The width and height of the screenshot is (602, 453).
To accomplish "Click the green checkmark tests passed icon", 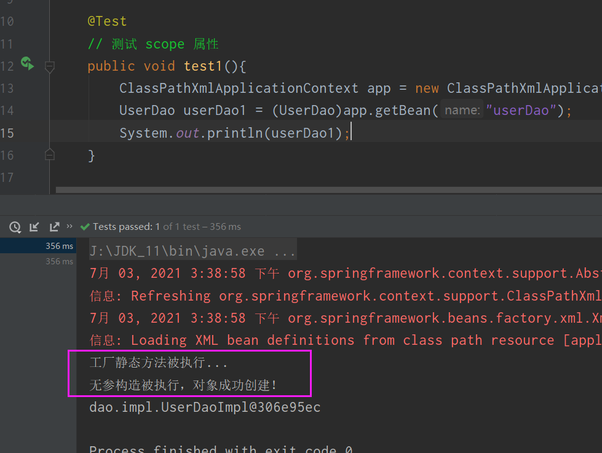I will point(85,227).
